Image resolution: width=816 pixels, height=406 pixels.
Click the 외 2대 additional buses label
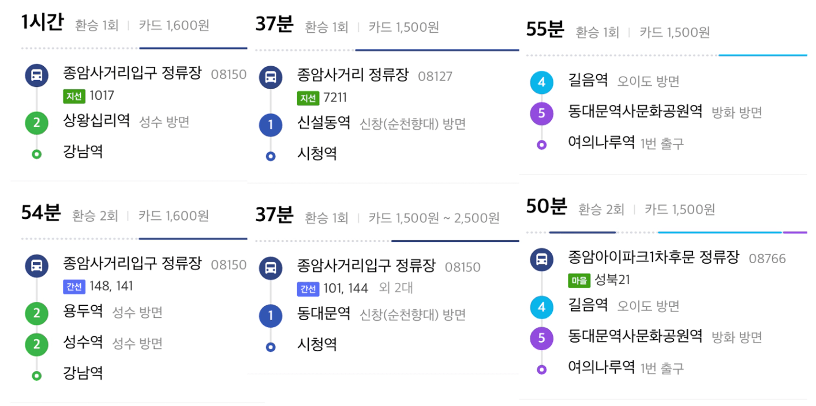click(x=396, y=287)
